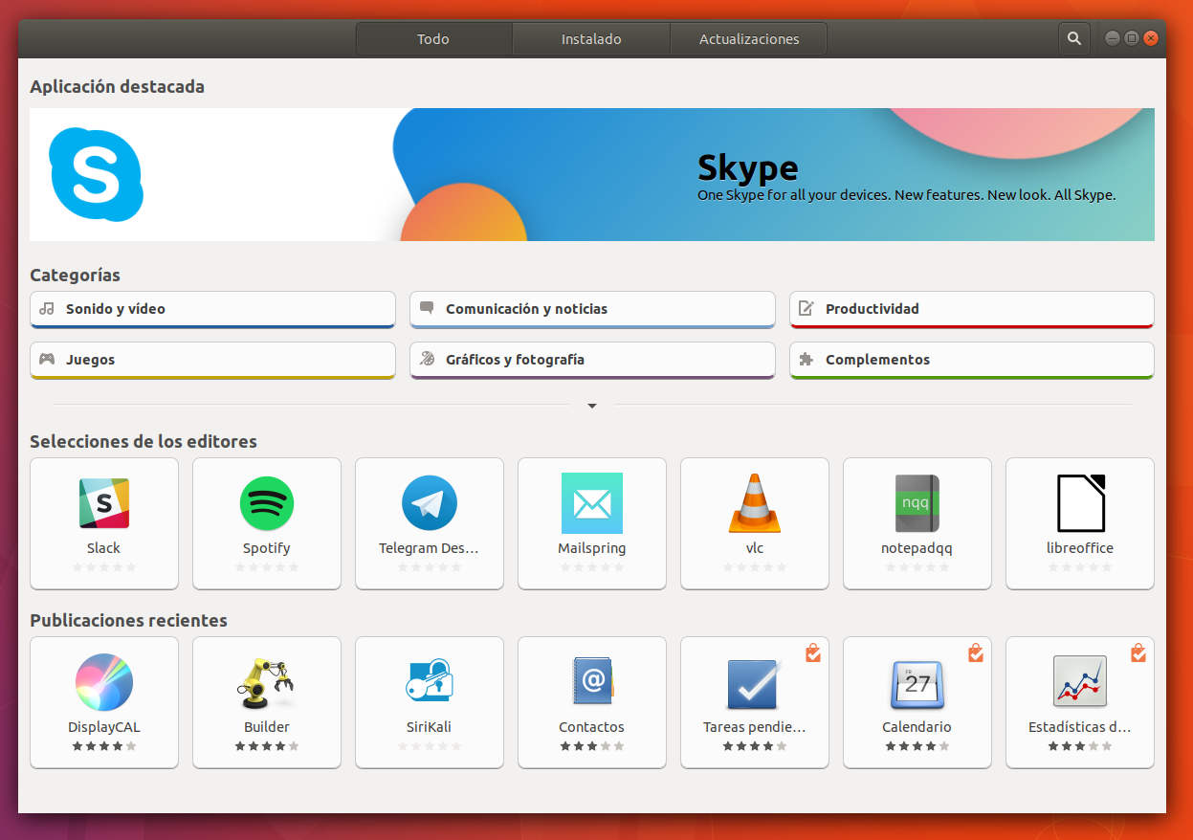Open the Sonido y vídeo category

tap(212, 310)
